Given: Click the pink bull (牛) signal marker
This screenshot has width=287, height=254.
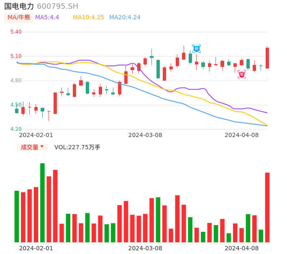Looking at the screenshot, I should 242,74.
